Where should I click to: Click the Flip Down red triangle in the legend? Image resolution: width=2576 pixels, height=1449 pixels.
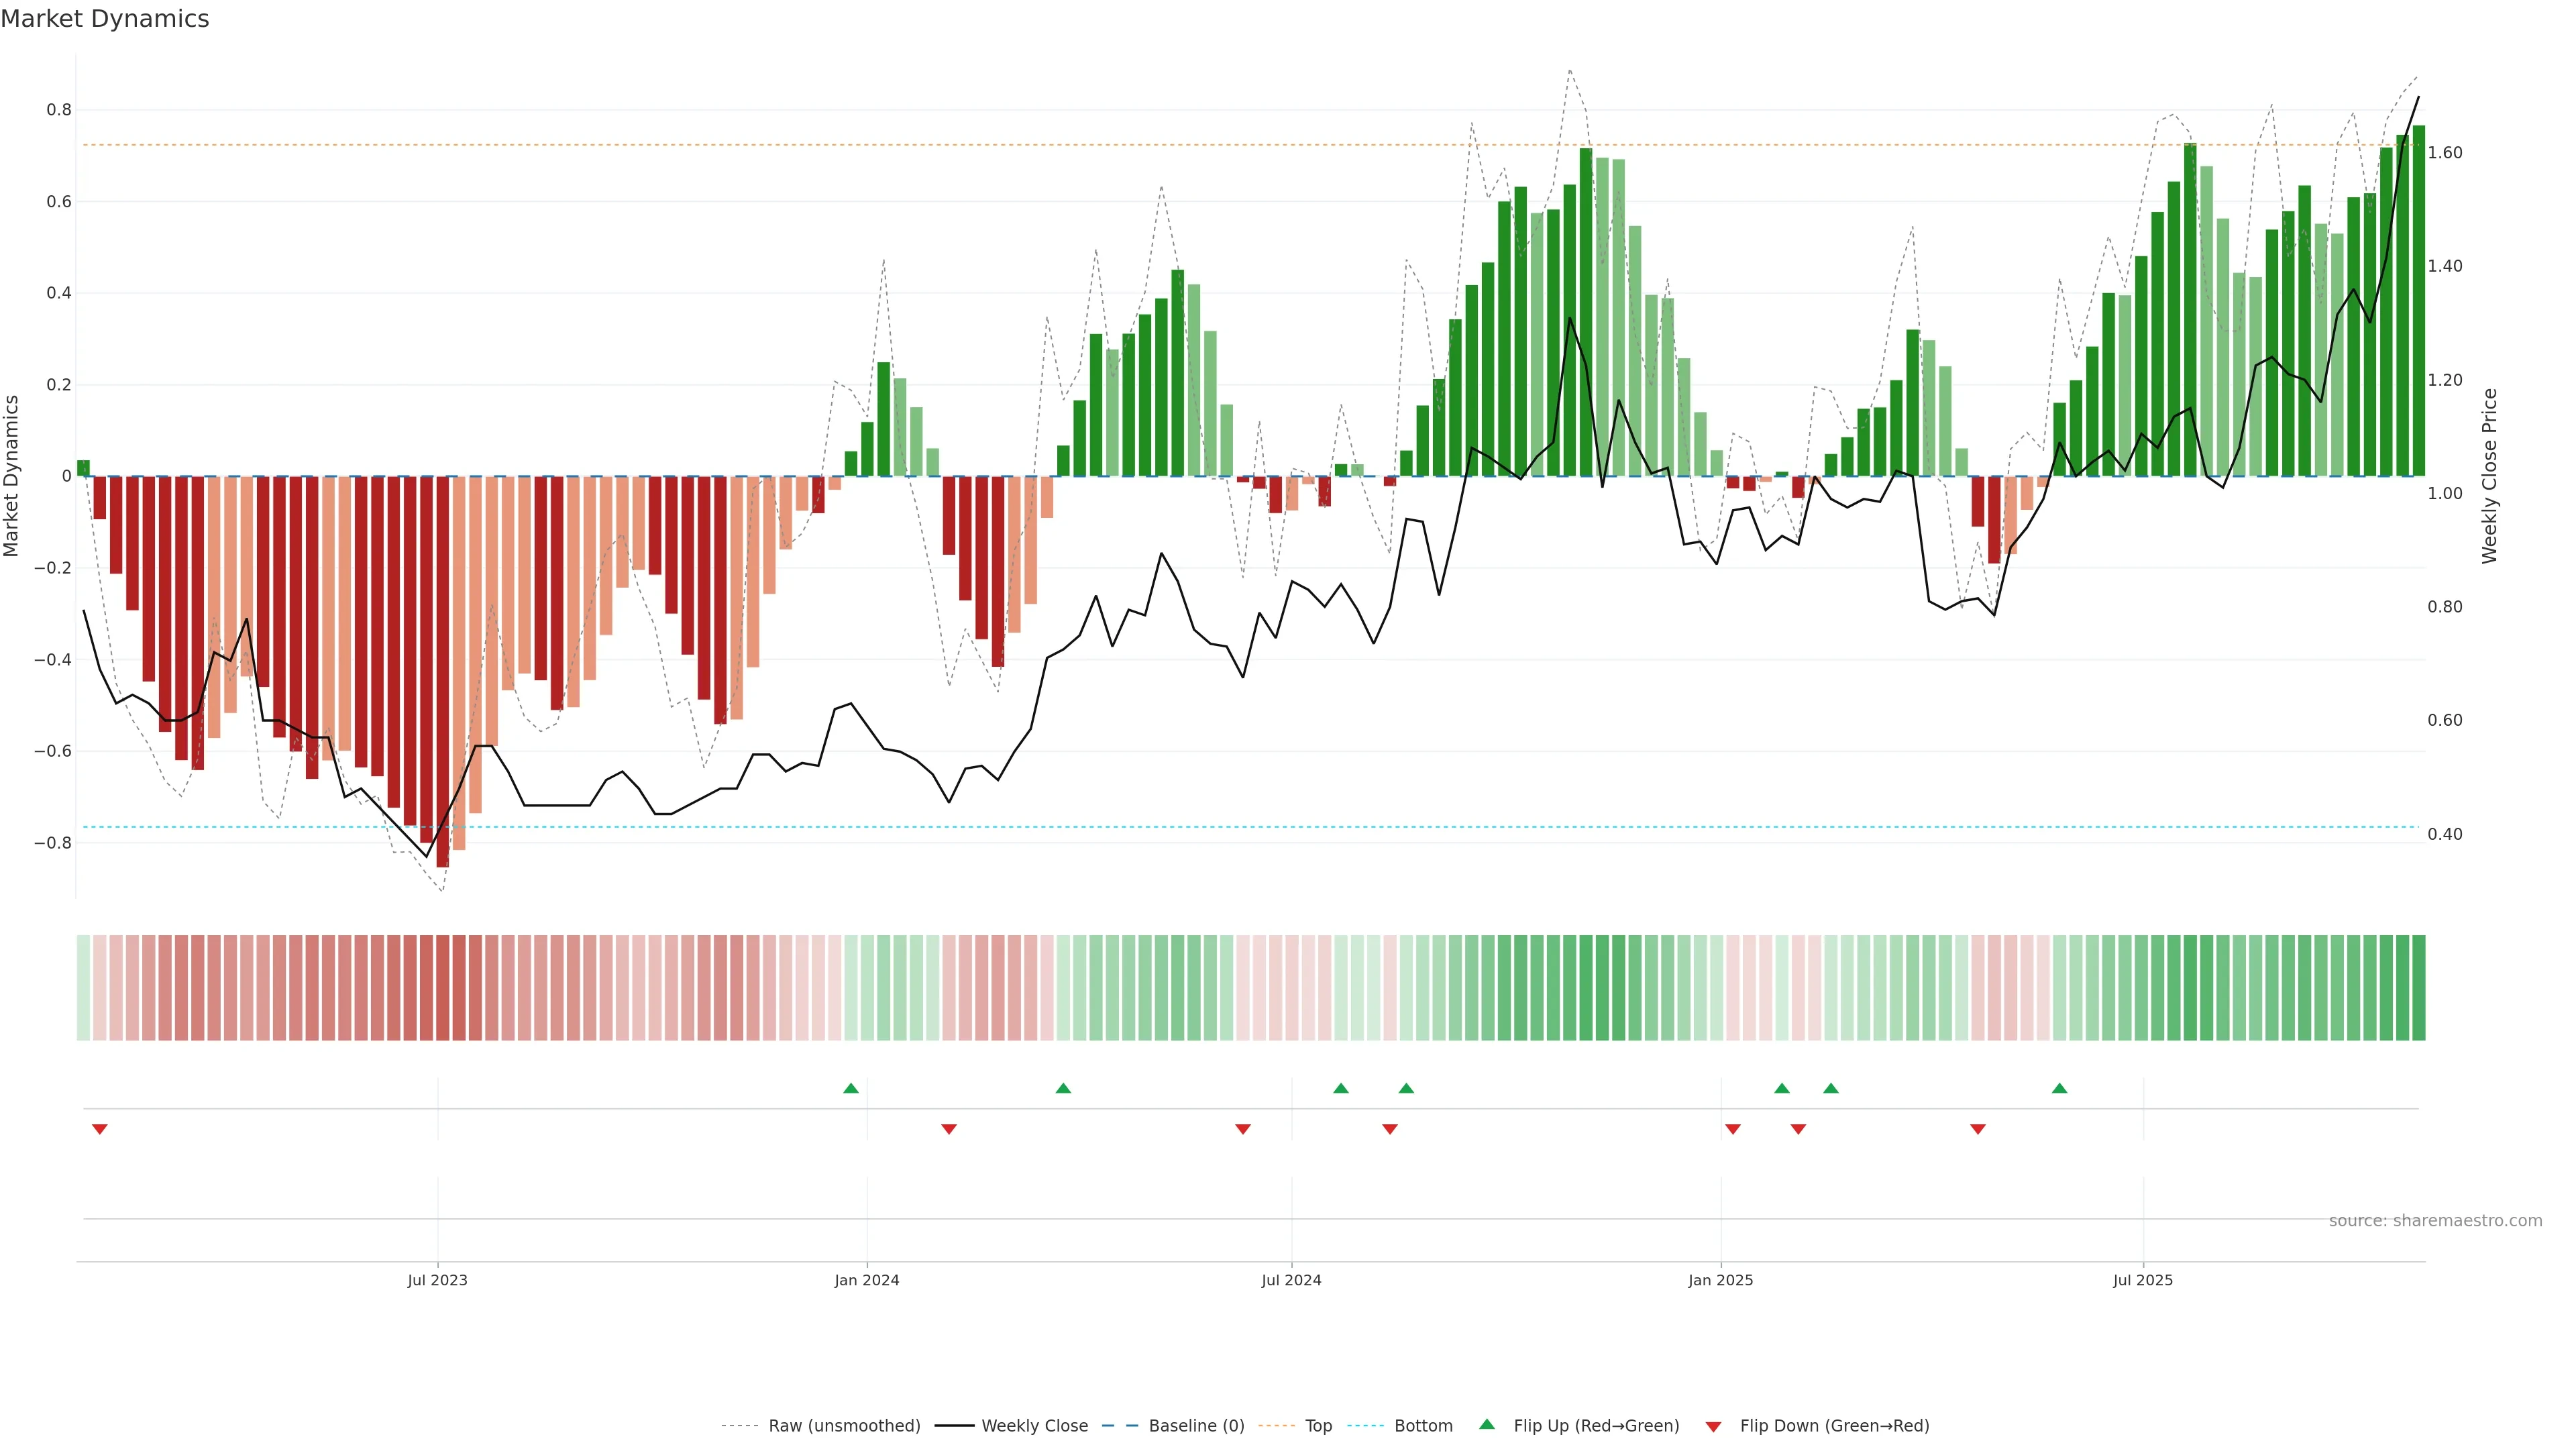tap(1713, 1427)
